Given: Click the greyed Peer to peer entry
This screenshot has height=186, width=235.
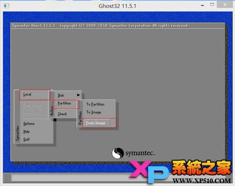Looking at the screenshot, I should 32,105.
